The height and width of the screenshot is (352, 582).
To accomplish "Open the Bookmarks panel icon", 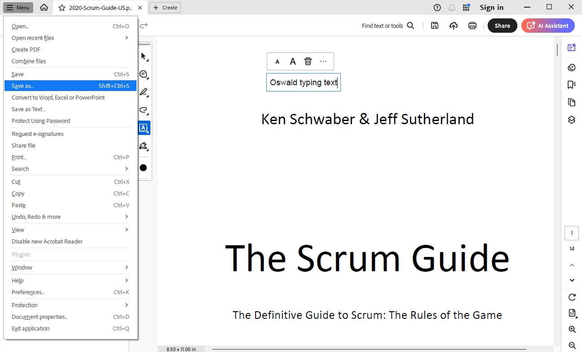I will (x=572, y=85).
